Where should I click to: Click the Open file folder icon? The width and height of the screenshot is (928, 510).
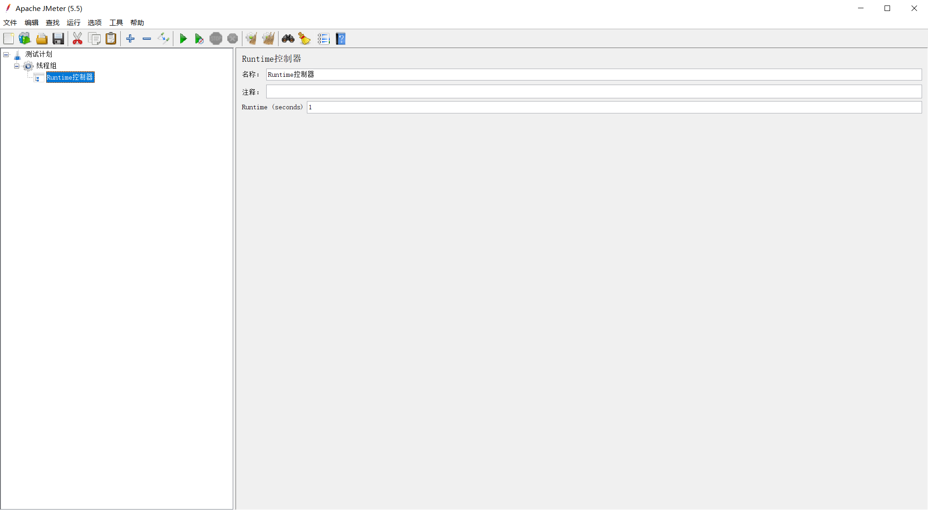(42, 39)
